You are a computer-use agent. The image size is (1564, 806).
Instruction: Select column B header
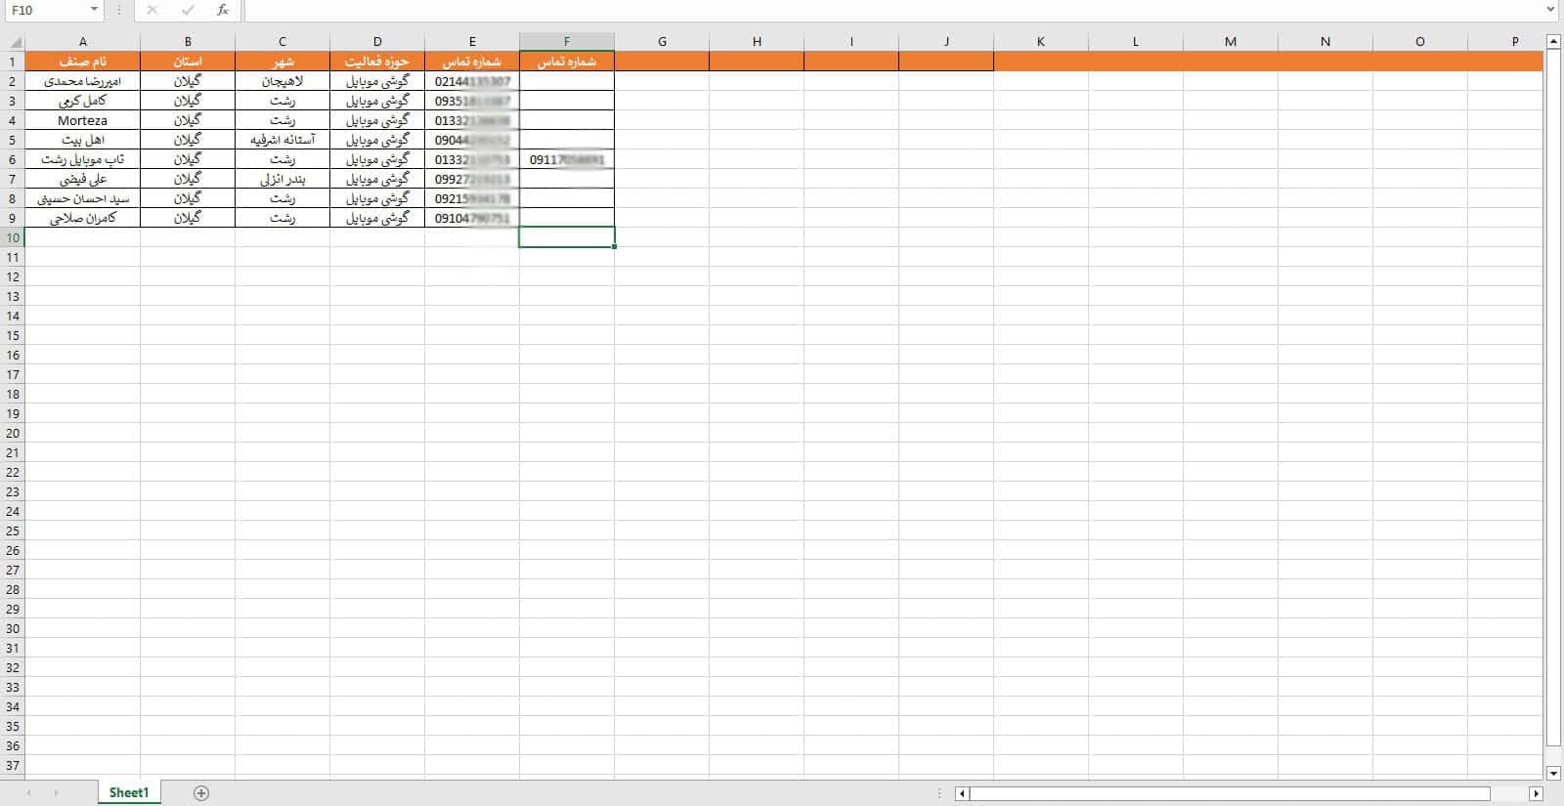[188, 42]
